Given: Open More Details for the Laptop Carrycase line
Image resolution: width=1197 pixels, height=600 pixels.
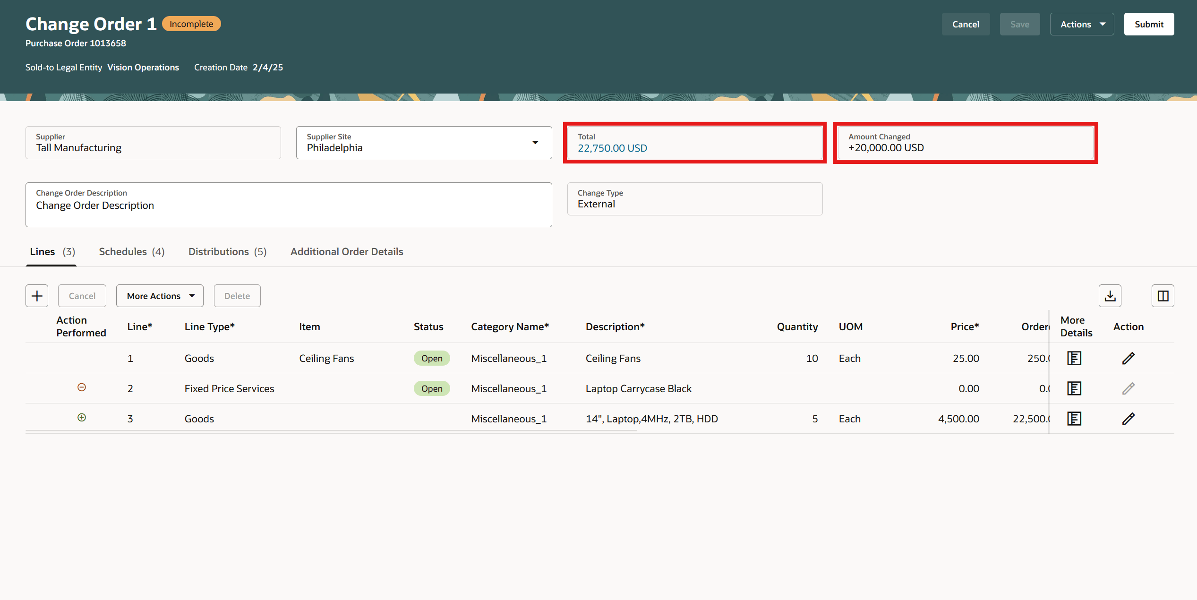Looking at the screenshot, I should tap(1074, 388).
